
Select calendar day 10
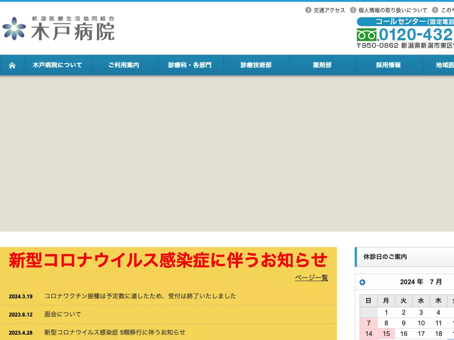point(421,323)
